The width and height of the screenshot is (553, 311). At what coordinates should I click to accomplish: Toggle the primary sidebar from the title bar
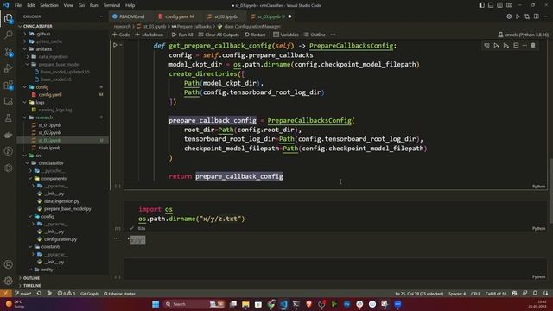click(x=482, y=5)
